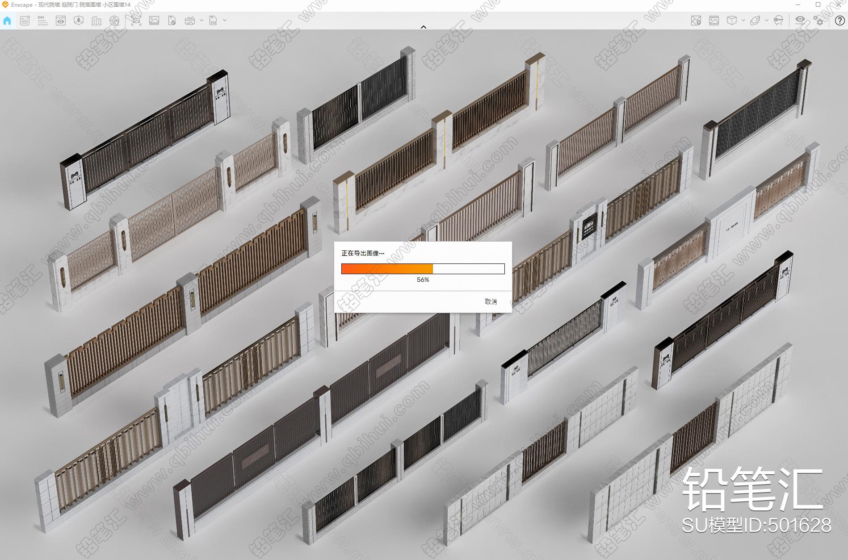The height and width of the screenshot is (560, 848).
Task: Expand the projection mode dropdown arrow
Action: 743,21
